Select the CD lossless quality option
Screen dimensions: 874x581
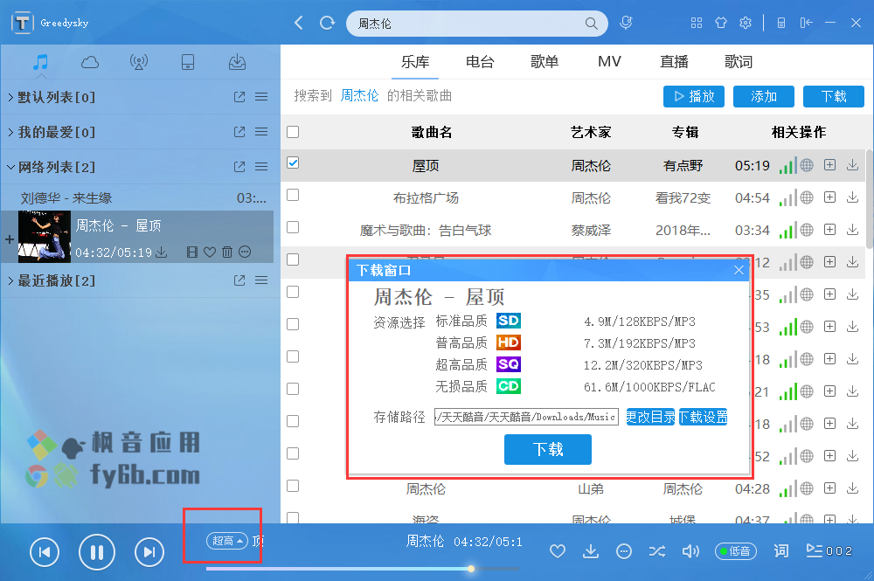(x=509, y=386)
